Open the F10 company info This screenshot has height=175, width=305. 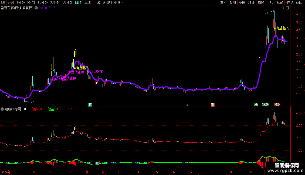click(270, 2)
